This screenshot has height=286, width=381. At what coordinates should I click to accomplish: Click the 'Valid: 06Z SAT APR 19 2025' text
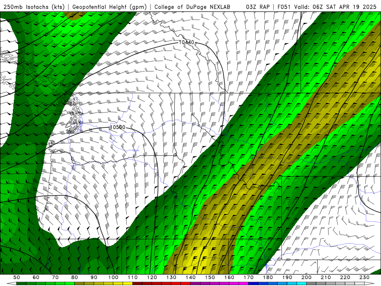tap(335, 7)
